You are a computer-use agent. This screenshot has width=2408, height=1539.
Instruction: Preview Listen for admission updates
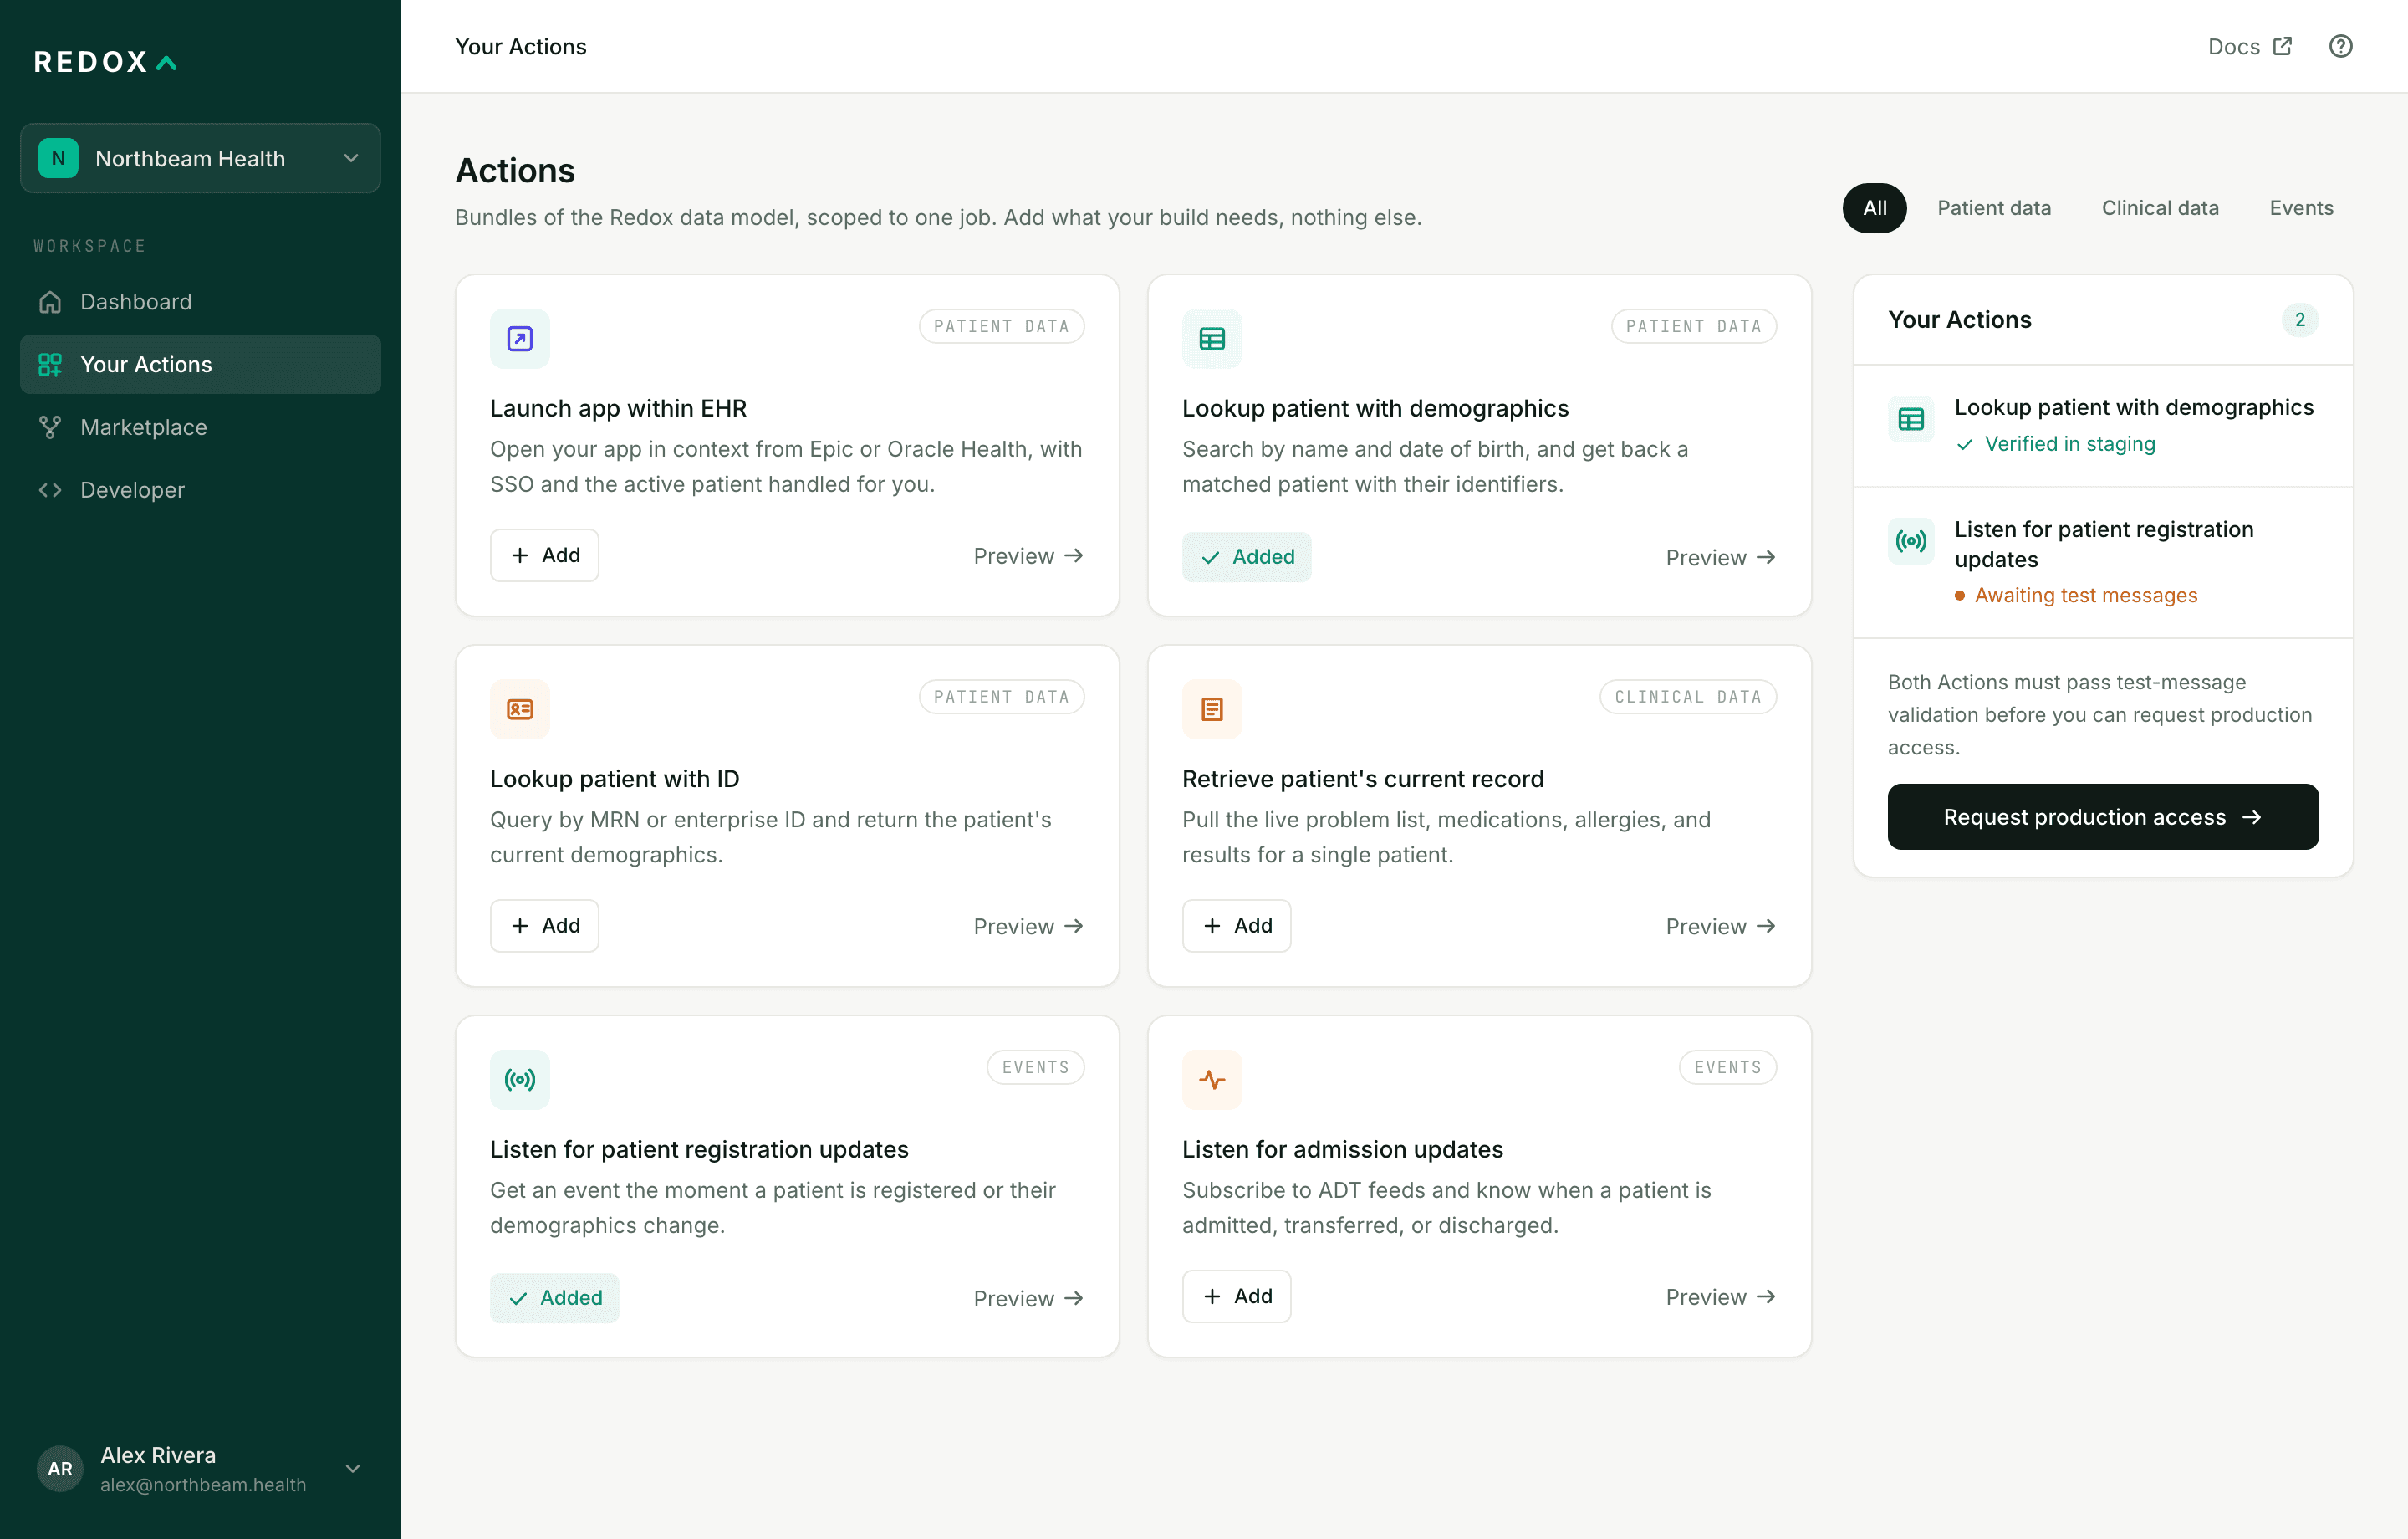(x=1720, y=1296)
